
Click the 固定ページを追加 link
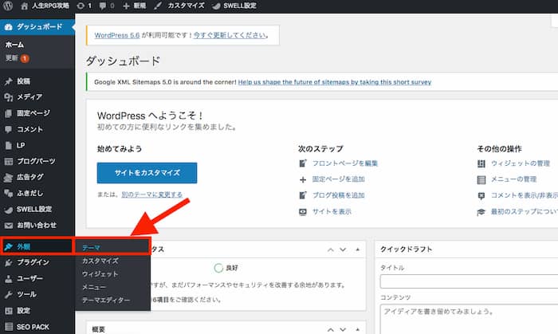(339, 179)
